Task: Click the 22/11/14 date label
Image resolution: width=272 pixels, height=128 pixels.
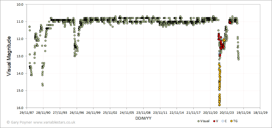Action: [x=177, y=113]
